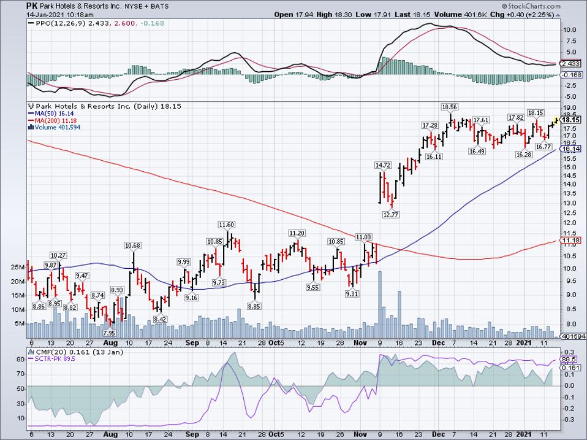
Task: Click the CMF(20) 0.161 (13 Jan) label
Action: coord(80,352)
